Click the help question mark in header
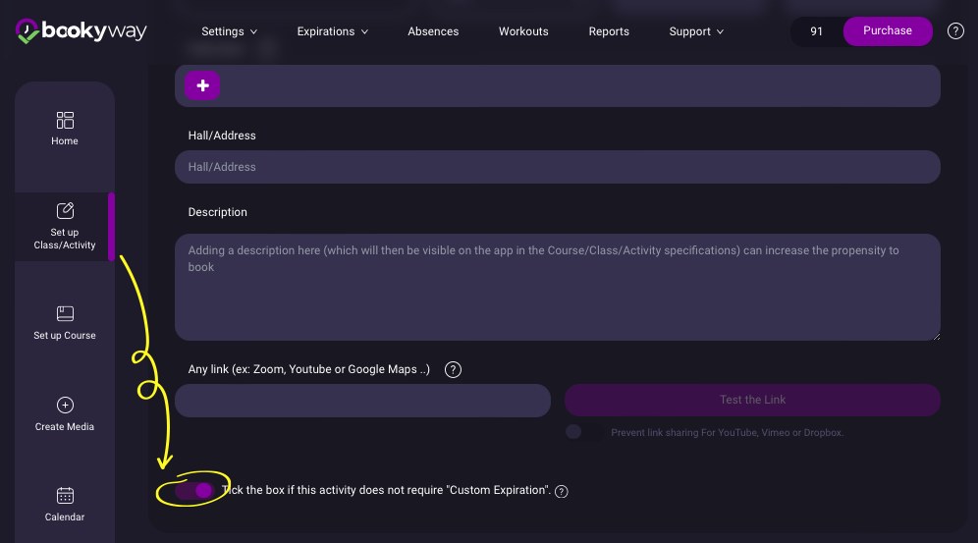Viewport: 978px width, 543px height. (955, 31)
